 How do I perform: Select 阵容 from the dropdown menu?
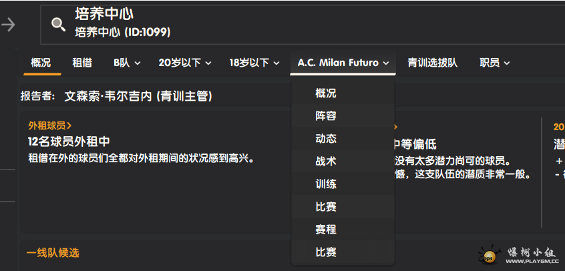pyautogui.click(x=326, y=116)
